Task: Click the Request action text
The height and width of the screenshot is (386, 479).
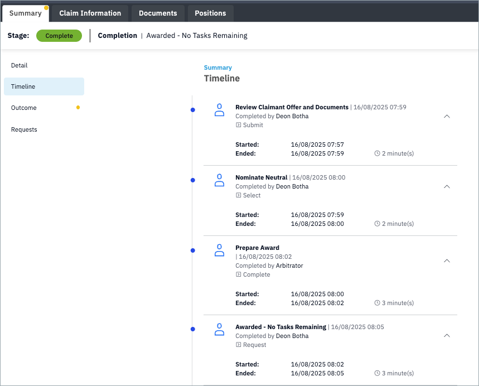Action: 254,344
